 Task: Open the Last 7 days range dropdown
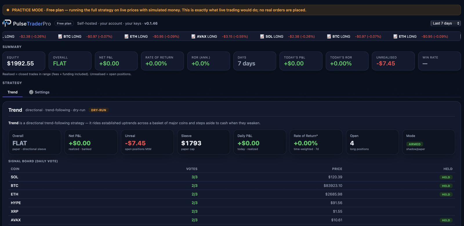pos(445,23)
